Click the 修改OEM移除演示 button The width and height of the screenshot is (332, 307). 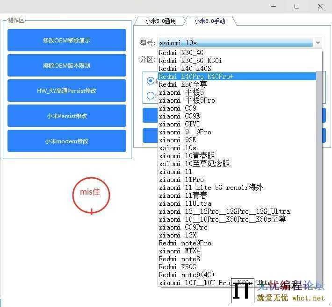click(66, 40)
